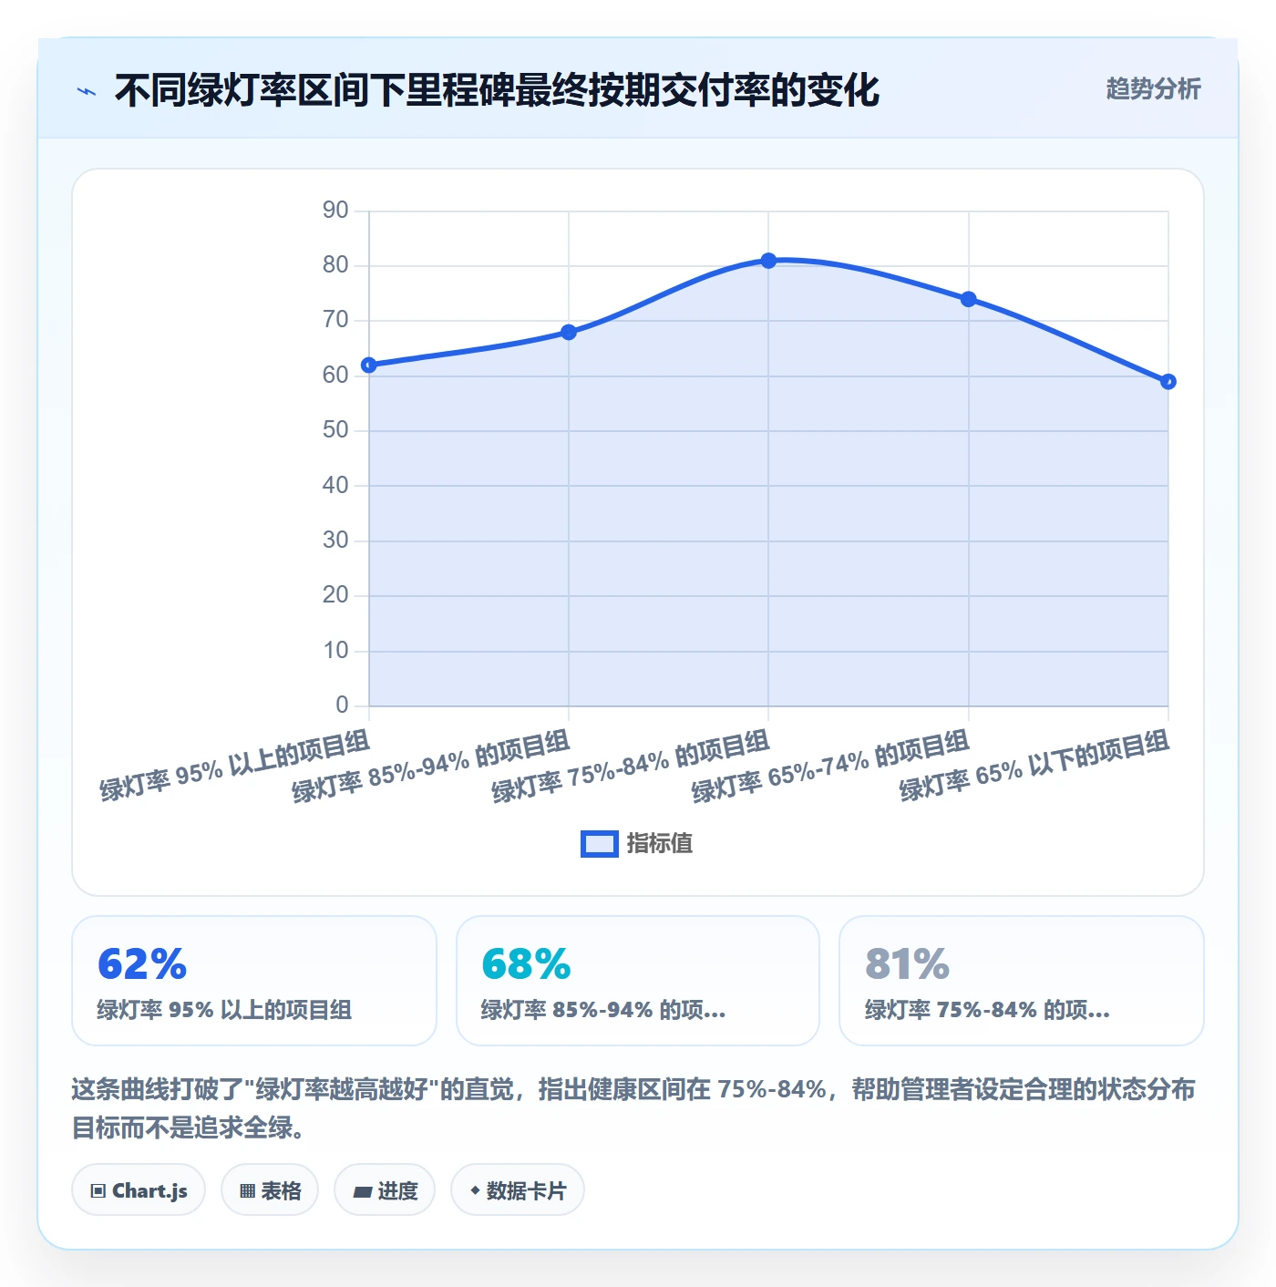Toggle the 指标值 legend swatch
The height and width of the screenshot is (1287, 1276).
click(600, 844)
